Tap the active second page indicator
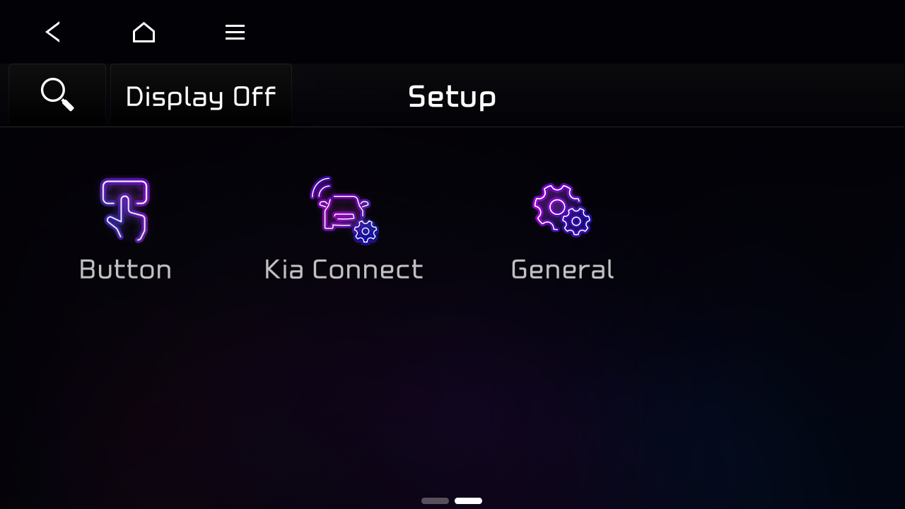The height and width of the screenshot is (509, 905). pyautogui.click(x=468, y=500)
